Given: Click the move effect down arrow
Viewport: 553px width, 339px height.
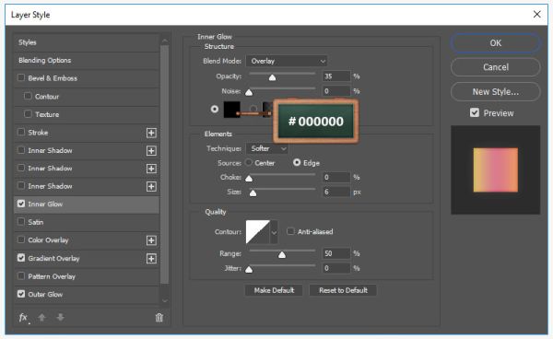Looking at the screenshot, I should (61, 318).
